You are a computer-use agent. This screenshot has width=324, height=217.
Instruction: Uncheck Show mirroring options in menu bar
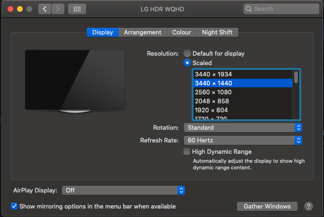[14, 206]
